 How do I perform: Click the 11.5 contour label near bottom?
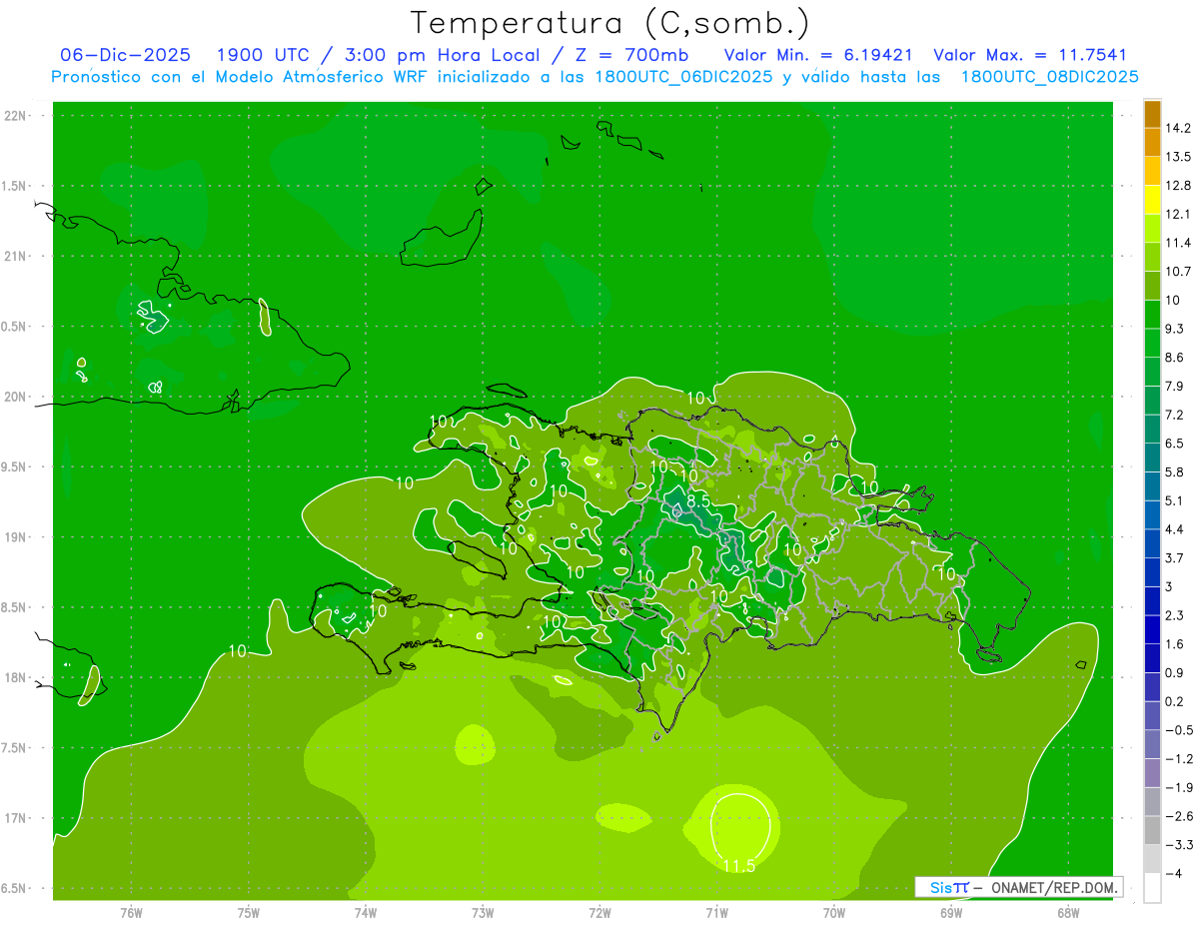[x=738, y=865]
